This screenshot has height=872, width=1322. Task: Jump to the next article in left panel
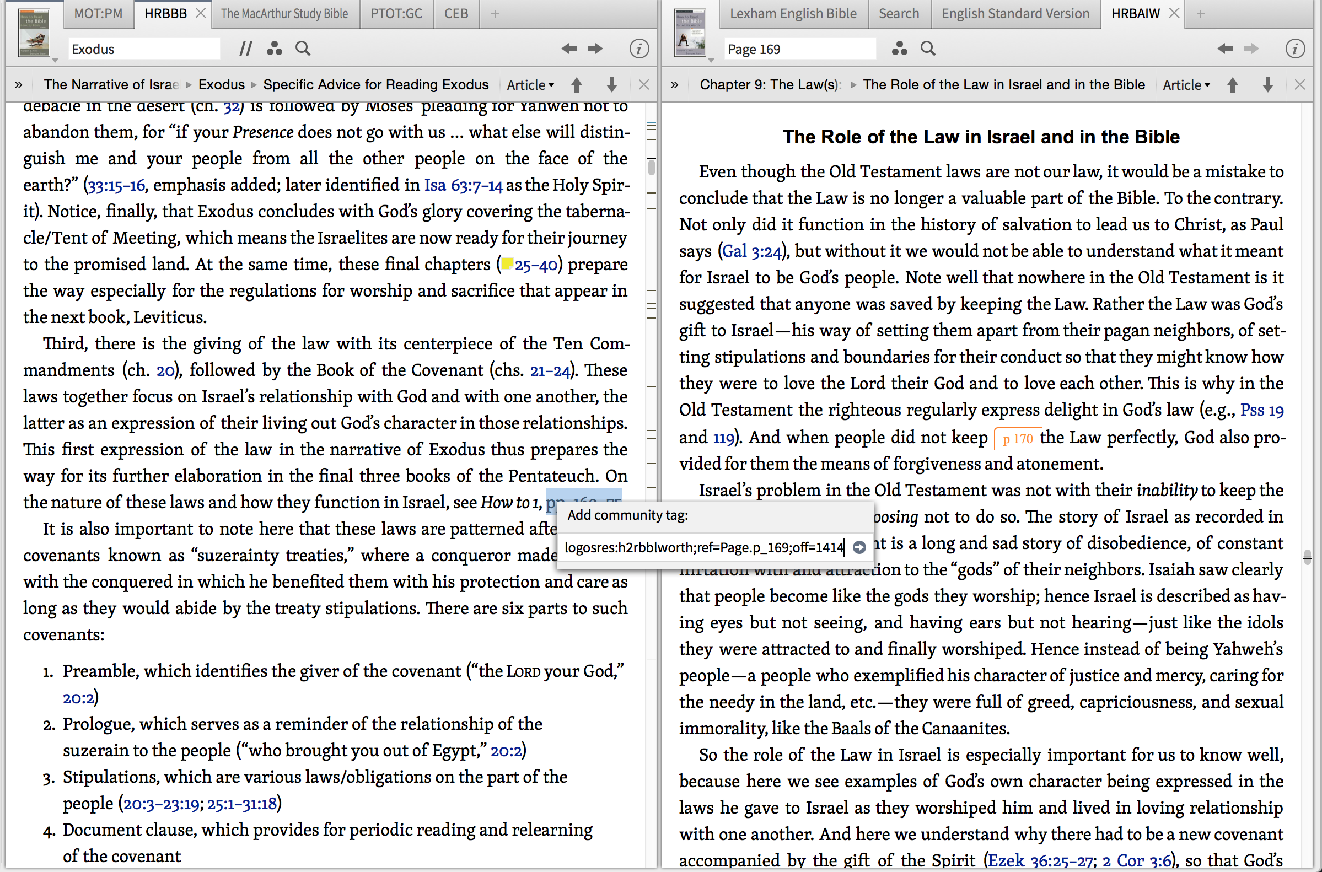pos(612,85)
